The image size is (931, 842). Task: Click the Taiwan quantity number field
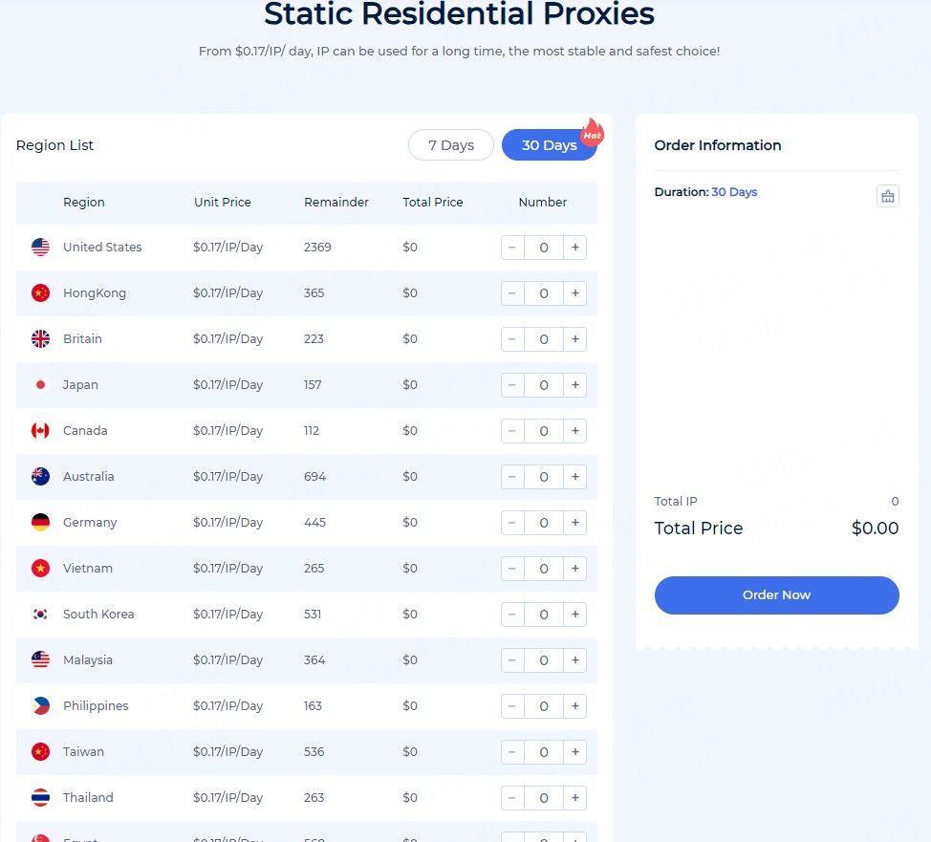544,752
